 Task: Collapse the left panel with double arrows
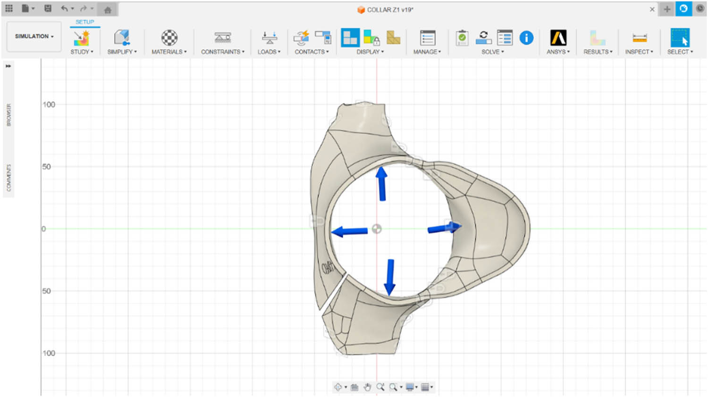point(8,67)
